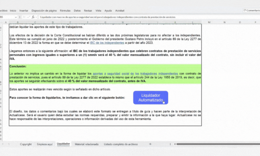Open the IBC de los independientes link
The width and height of the screenshot is (260, 156).
[x=107, y=43]
